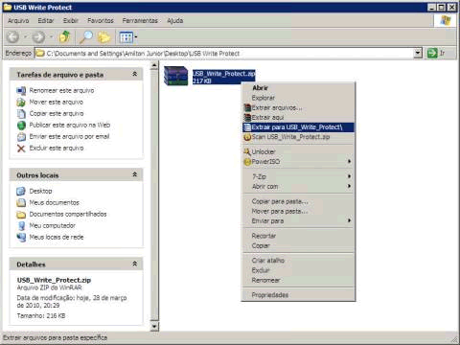The height and width of the screenshot is (345, 460).
Task: Click the WinRAR icon beside Extrair arquivos
Action: (247, 107)
